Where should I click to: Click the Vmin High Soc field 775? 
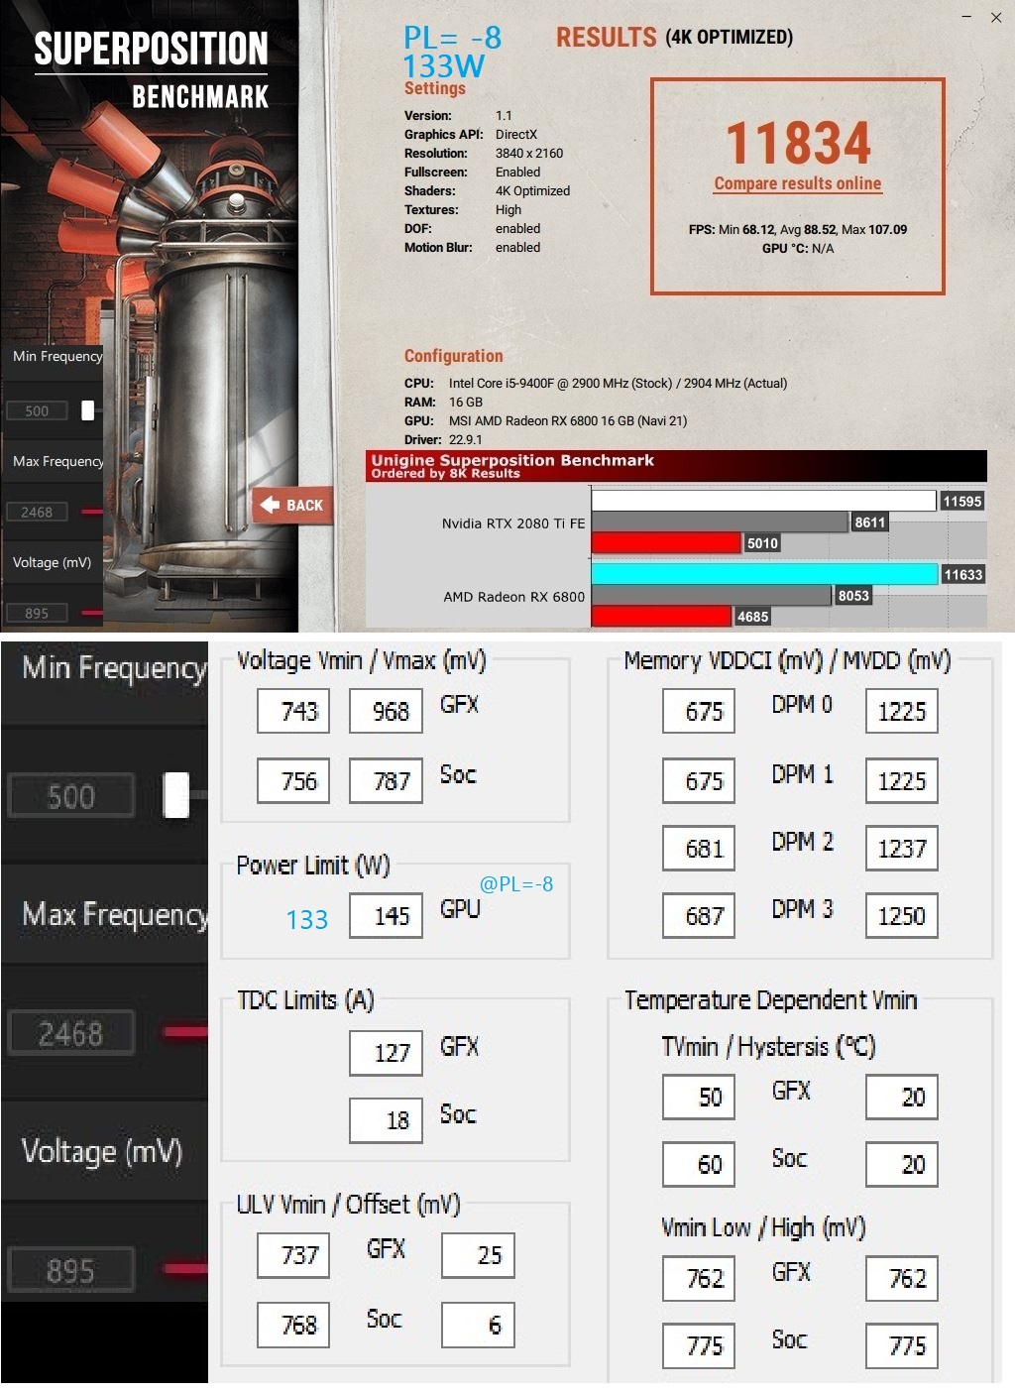(x=902, y=1346)
